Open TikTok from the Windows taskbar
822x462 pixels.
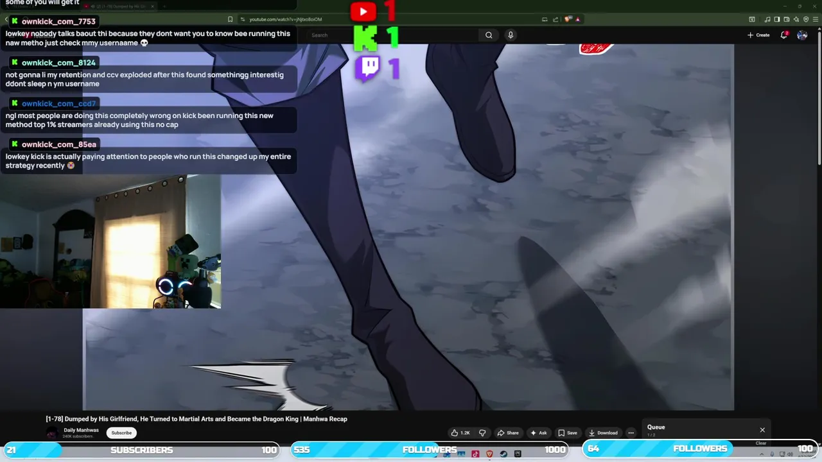click(x=475, y=454)
